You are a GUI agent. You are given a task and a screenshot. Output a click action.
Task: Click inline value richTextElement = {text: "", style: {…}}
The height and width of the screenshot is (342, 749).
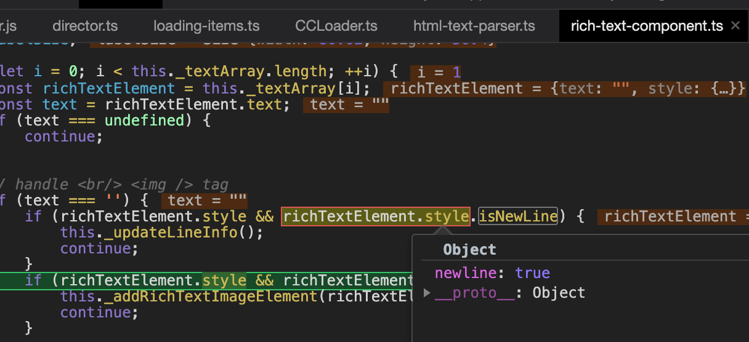coord(564,89)
